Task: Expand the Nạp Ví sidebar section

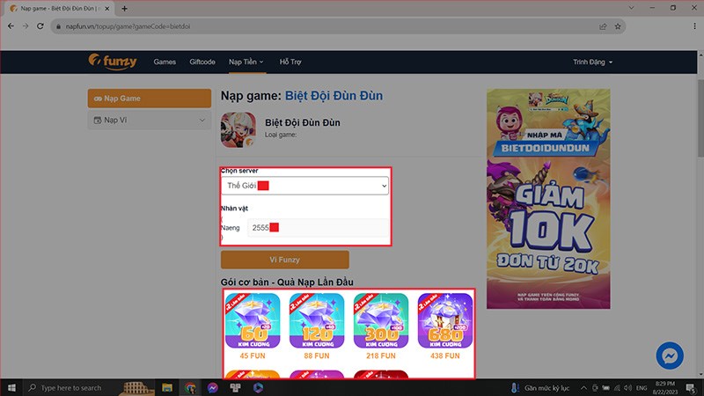Action: pos(149,121)
